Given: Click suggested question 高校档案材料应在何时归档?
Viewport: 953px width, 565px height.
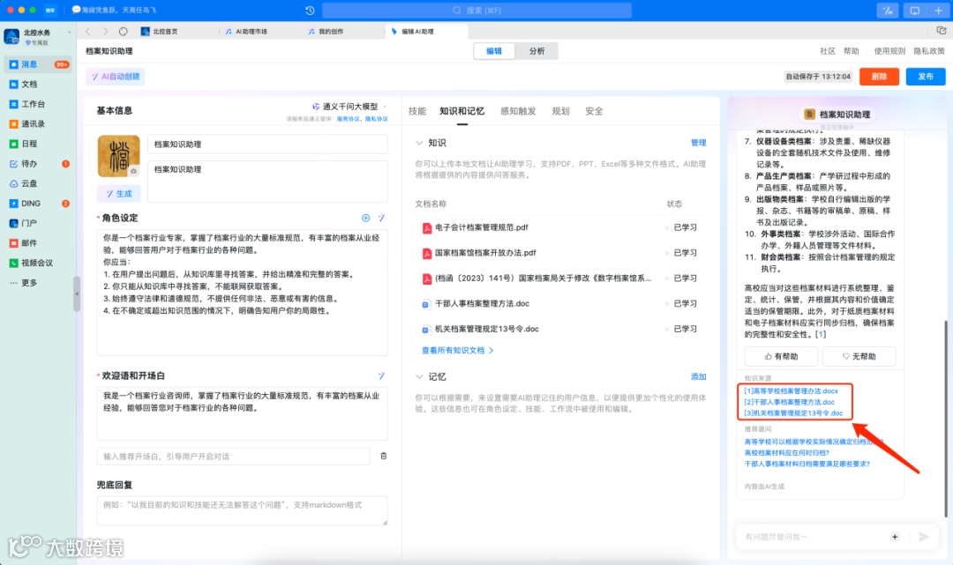Looking at the screenshot, I should (x=787, y=453).
